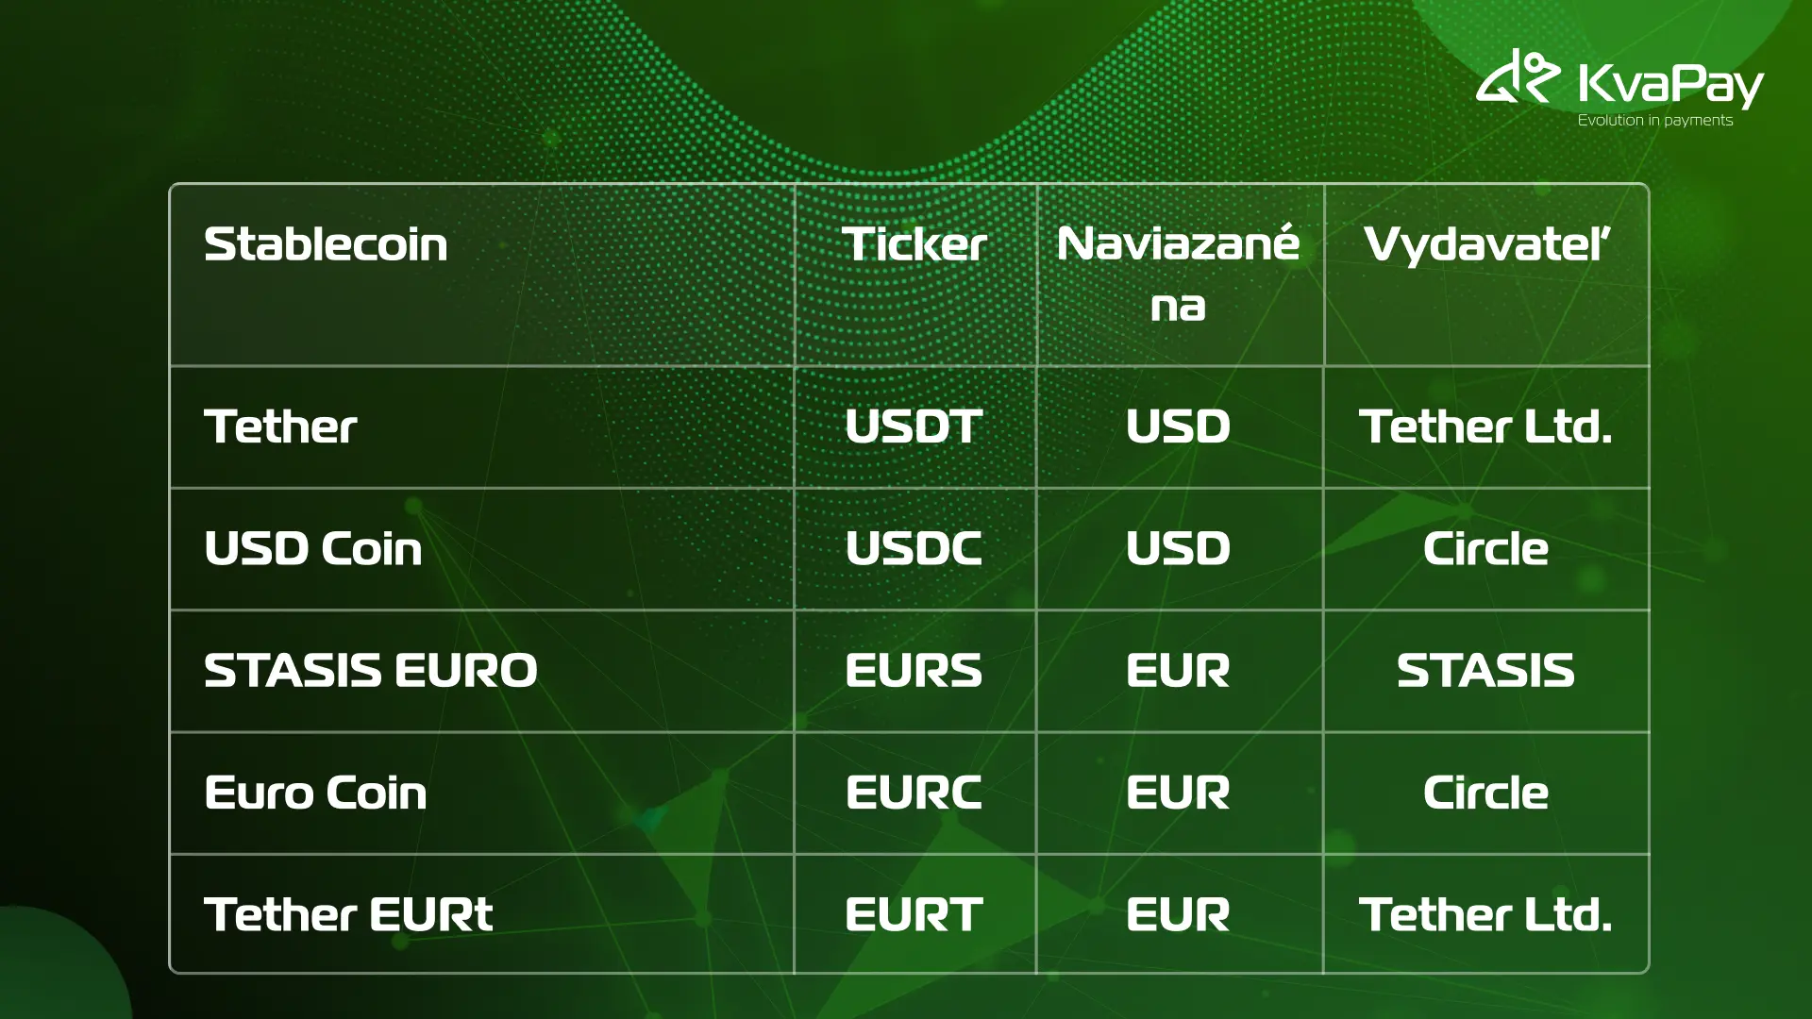Click Circle issuer in the USD Coin row

pyautogui.click(x=1485, y=548)
